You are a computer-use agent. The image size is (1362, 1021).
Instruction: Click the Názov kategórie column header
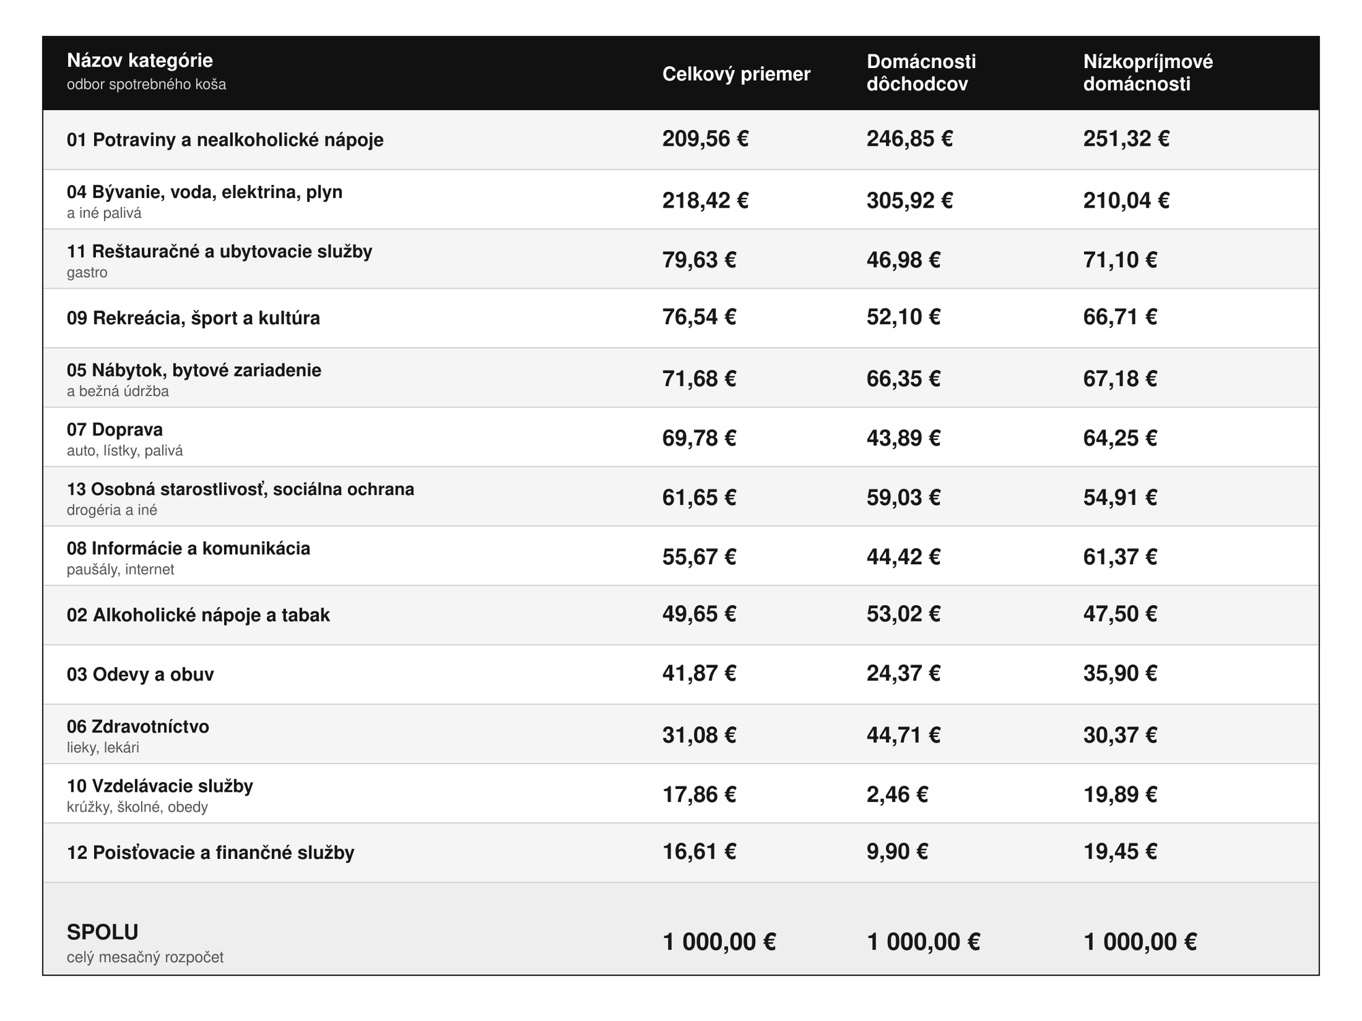pos(140,61)
